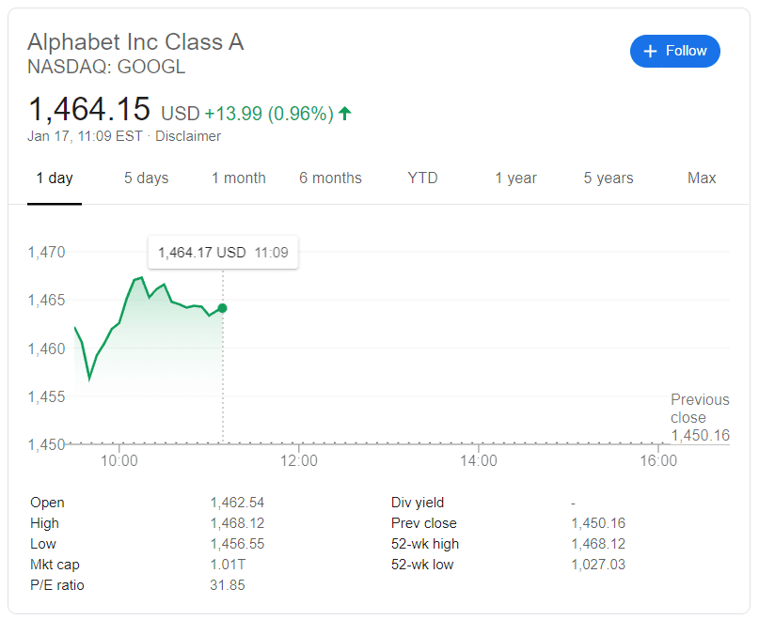
Task: Show the 5 years chart
Action: (x=608, y=178)
